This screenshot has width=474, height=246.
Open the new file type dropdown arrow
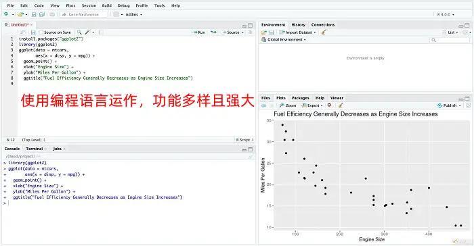pyautogui.click(x=13, y=14)
